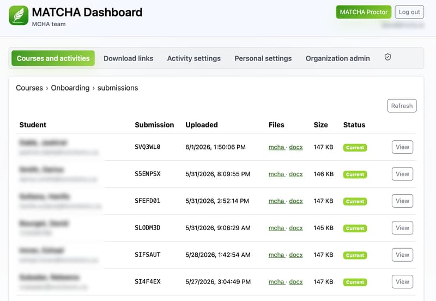The width and height of the screenshot is (436, 301).
Task: Download docx file for SFEFD01
Action: (x=296, y=201)
